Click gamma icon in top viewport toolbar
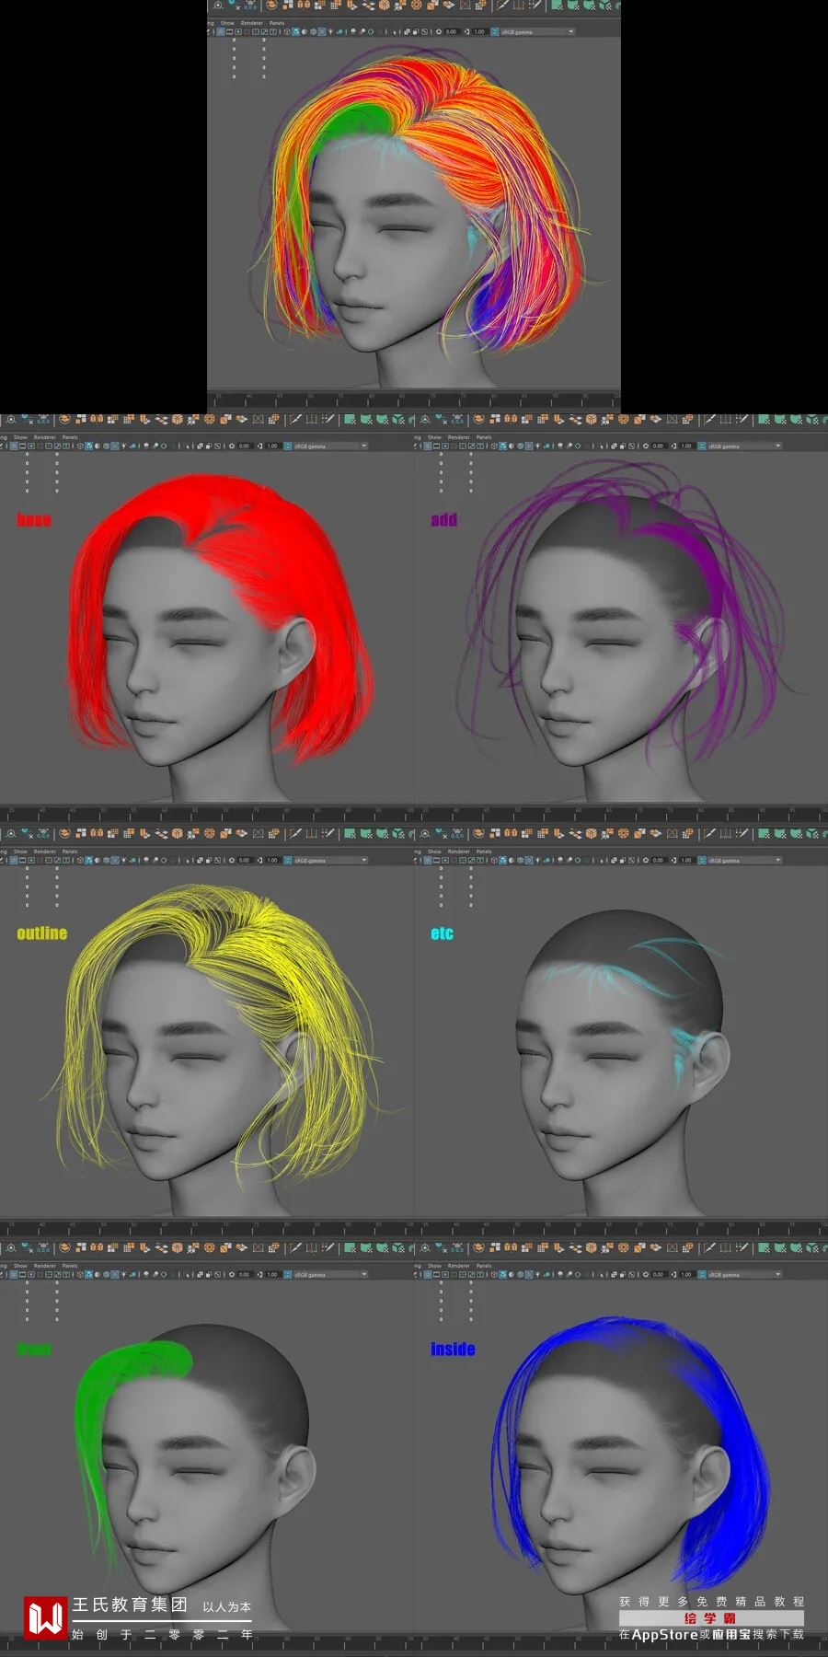828x1657 pixels. click(467, 31)
